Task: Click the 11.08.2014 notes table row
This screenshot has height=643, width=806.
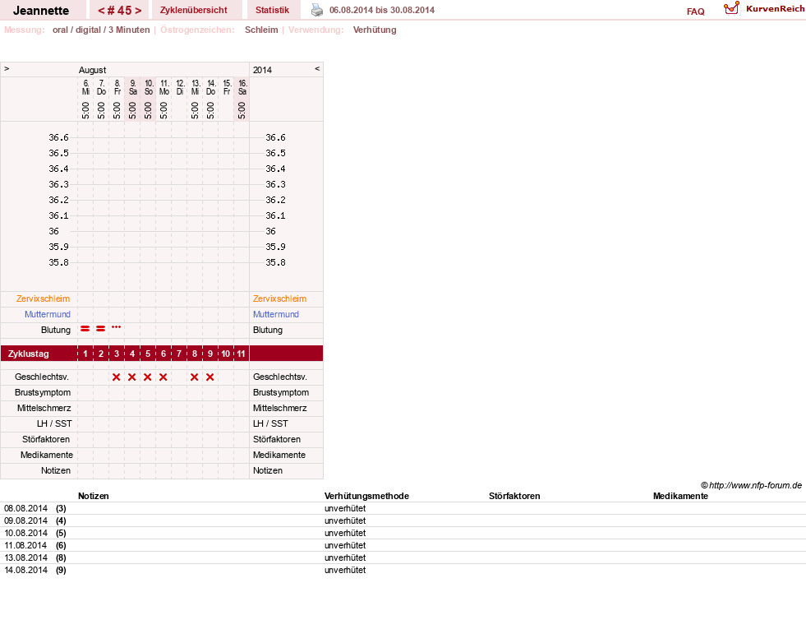Action: click(403, 545)
